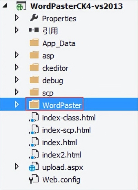Select the index2.html file
This screenshot has width=138, height=190.
pos(61,155)
